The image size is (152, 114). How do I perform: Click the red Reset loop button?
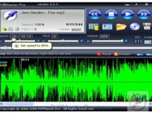coord(104,54)
